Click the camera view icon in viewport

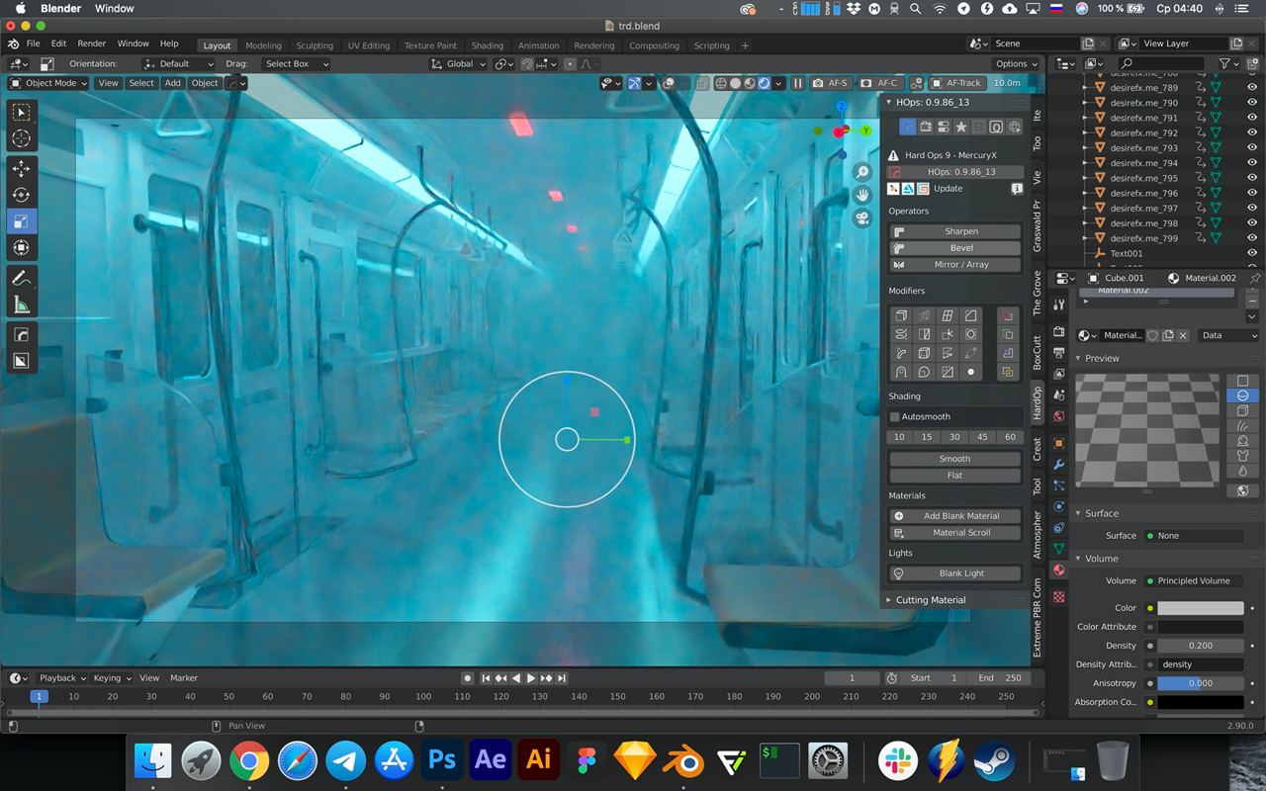pyautogui.click(x=862, y=219)
